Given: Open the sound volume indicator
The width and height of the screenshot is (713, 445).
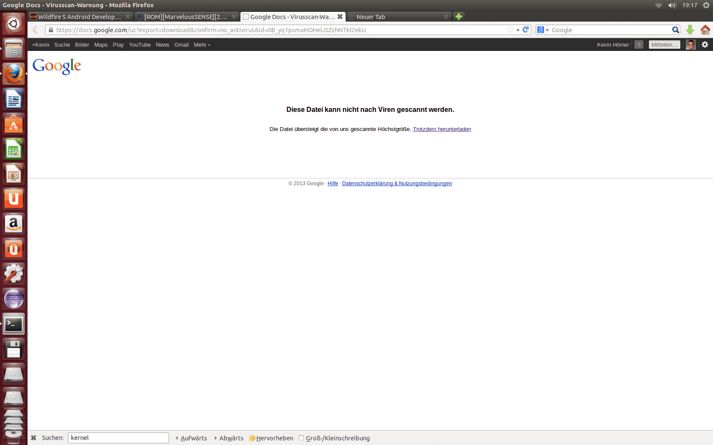Looking at the screenshot, I should pos(672,5).
